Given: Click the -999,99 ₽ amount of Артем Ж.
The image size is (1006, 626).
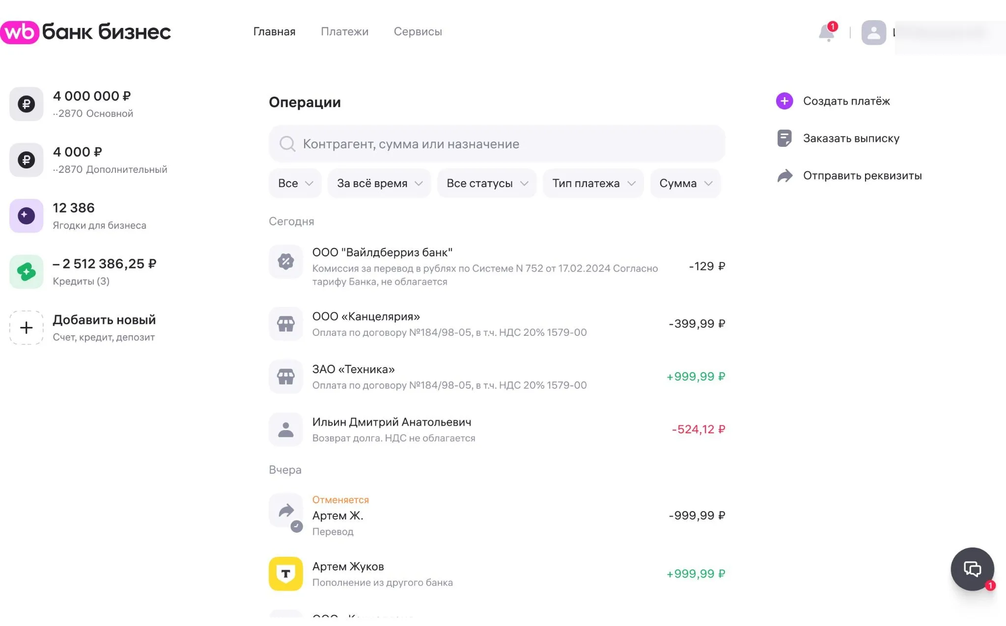Looking at the screenshot, I should point(697,516).
